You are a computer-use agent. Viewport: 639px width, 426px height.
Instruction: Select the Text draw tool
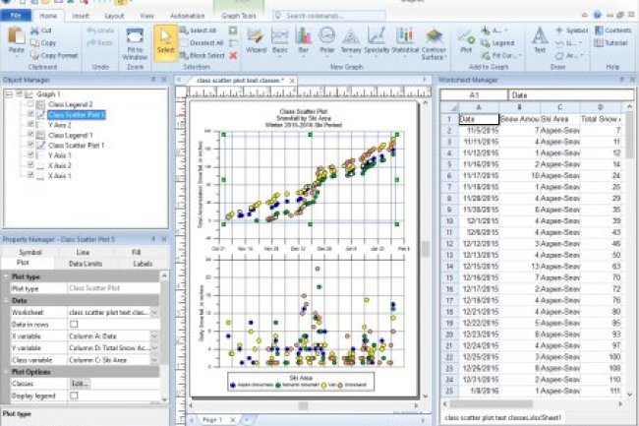click(x=540, y=40)
